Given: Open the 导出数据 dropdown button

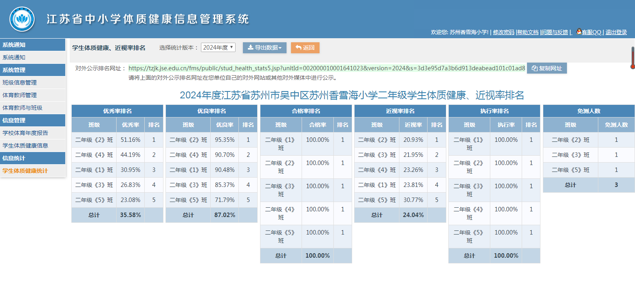Looking at the screenshot, I should click(x=265, y=48).
